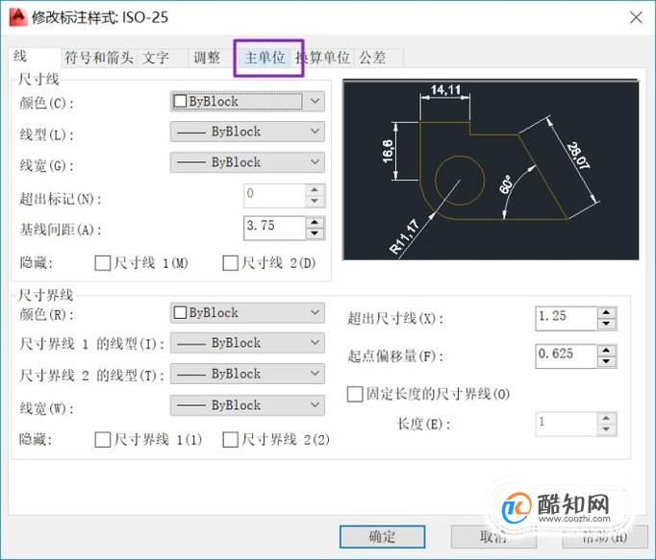The height and width of the screenshot is (560, 656).
Task: Open the 线宽(G) dropdown
Action: (x=247, y=162)
